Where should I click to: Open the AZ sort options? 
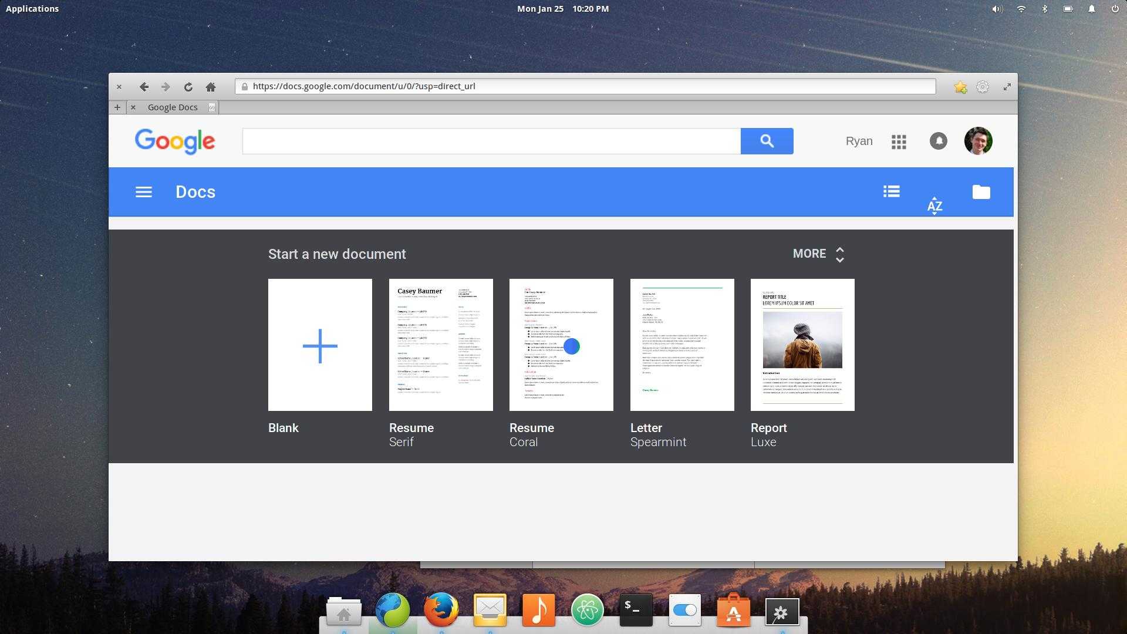(934, 205)
